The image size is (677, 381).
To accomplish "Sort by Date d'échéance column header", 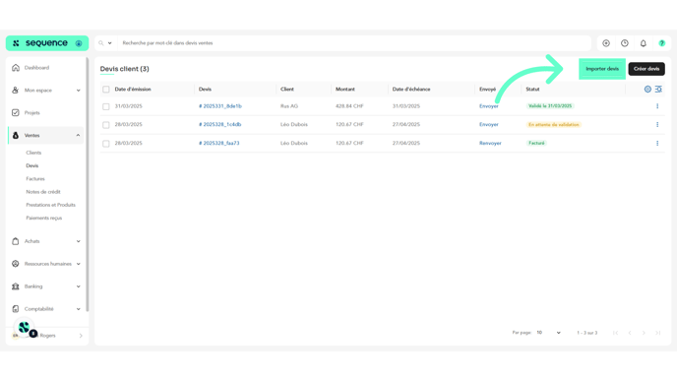I will (411, 90).
